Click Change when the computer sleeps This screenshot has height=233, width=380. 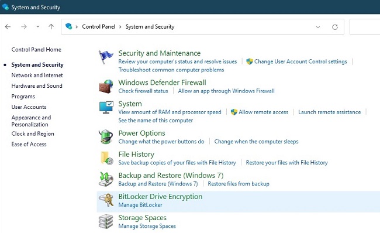256,142
